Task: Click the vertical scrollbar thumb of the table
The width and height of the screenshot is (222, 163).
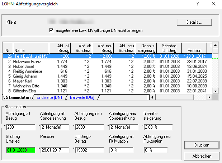Action: point(215,51)
